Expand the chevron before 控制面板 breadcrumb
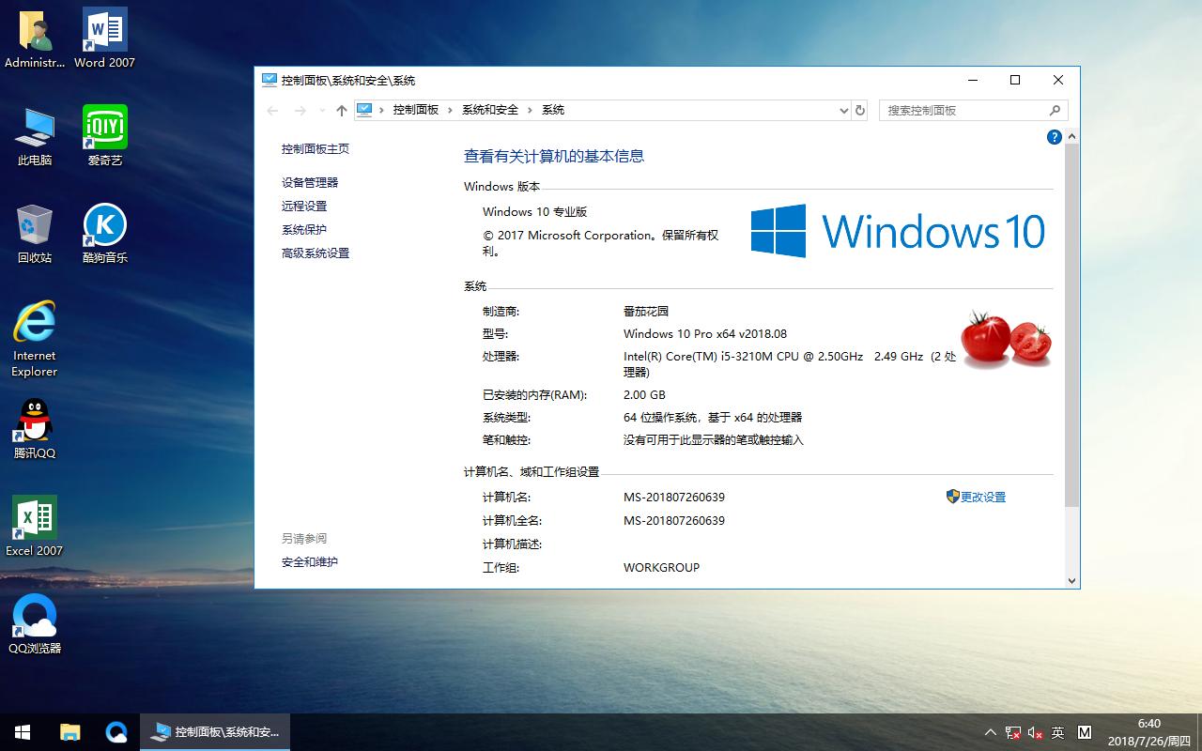The width and height of the screenshot is (1202, 751). coord(380,110)
